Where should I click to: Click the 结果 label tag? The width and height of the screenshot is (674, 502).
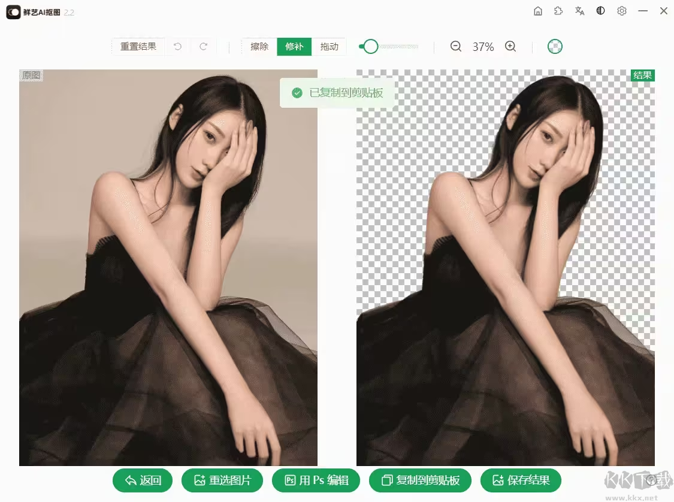pyautogui.click(x=643, y=75)
